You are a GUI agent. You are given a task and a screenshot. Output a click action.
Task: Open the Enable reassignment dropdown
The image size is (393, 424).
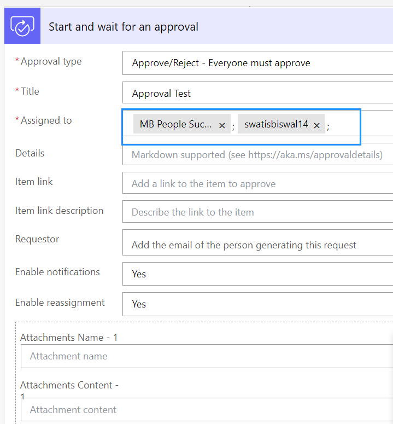point(257,304)
